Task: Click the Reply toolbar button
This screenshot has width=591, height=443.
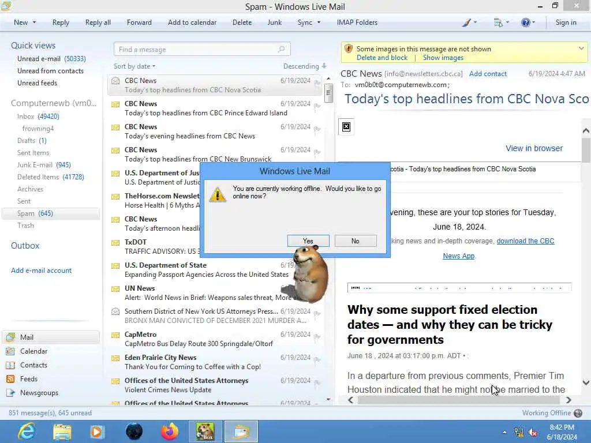Action: coord(61,22)
